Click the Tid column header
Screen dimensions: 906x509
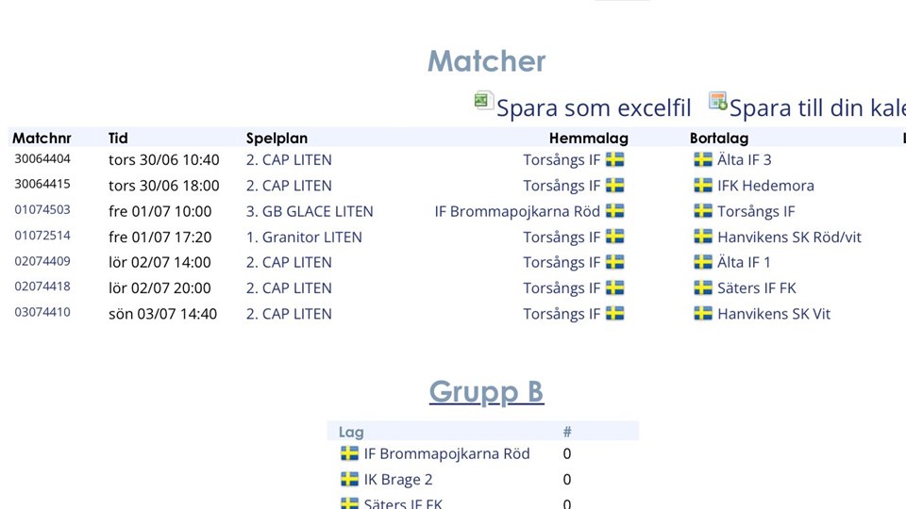click(x=118, y=139)
